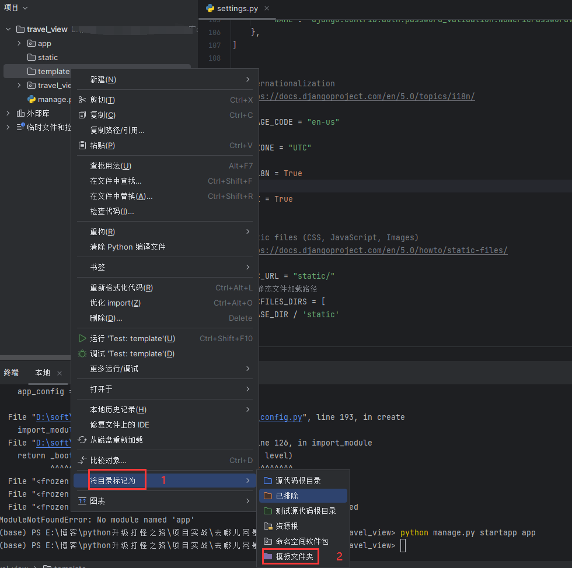572x568 pixels.
Task: Choose 在文件中替换(A)... menu entry
Action: pyautogui.click(x=165, y=196)
